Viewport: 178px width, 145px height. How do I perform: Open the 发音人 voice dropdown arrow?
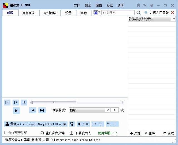(65, 124)
